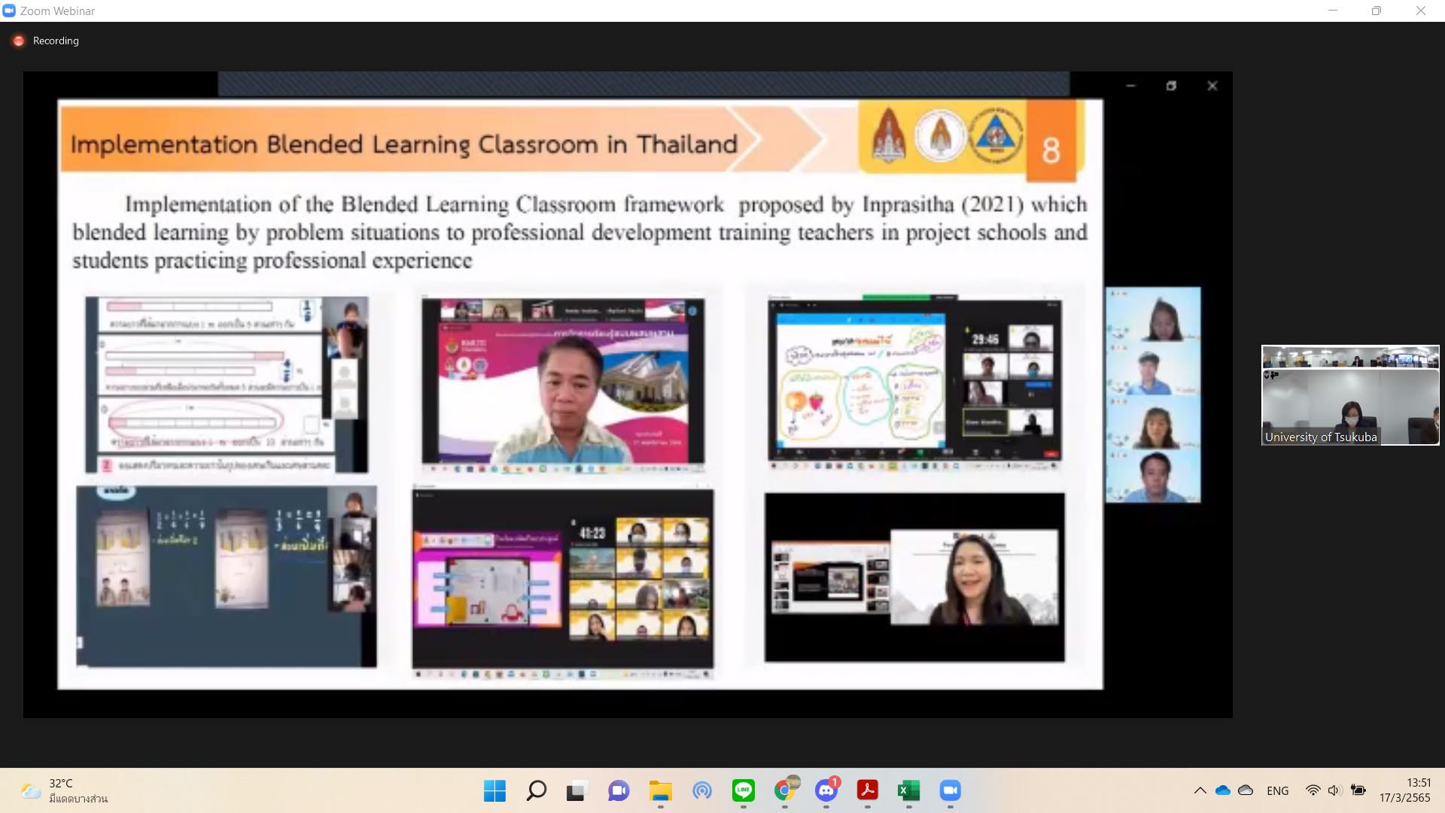Click the speaker volume tray icon
This screenshot has width=1445, height=813.
tap(1334, 790)
